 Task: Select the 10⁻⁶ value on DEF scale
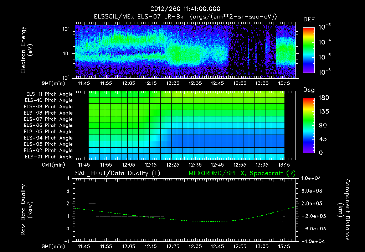324,72
